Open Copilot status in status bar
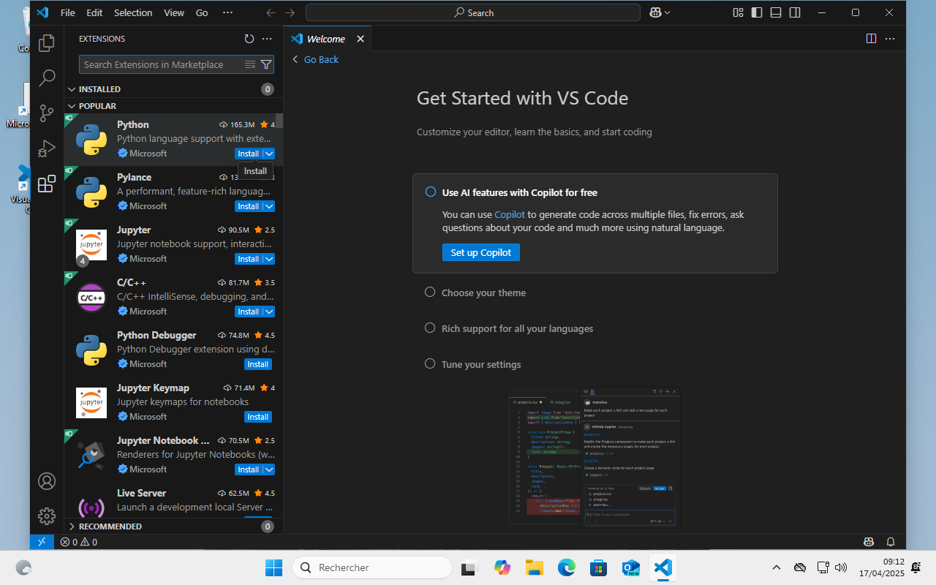936x585 pixels. coord(869,542)
